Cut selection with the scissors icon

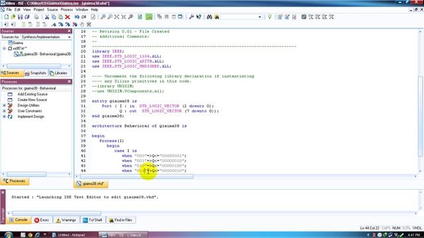pyautogui.click(x=47, y=17)
